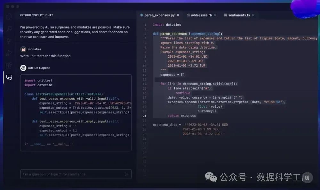Click the pause button at bottom right

tap(307, 177)
